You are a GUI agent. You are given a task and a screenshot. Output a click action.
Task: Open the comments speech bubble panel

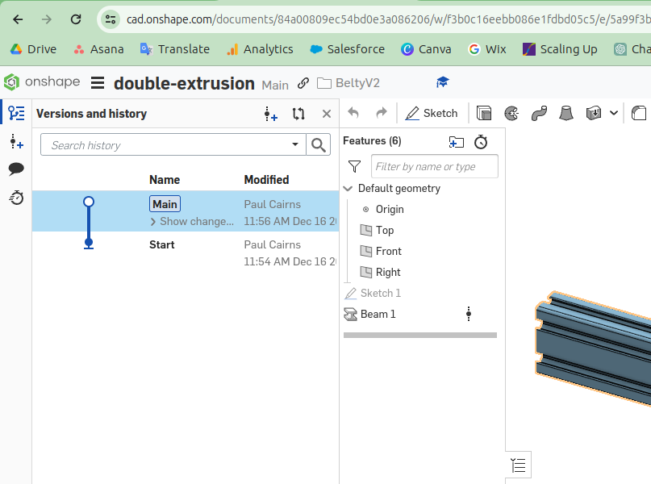click(16, 169)
